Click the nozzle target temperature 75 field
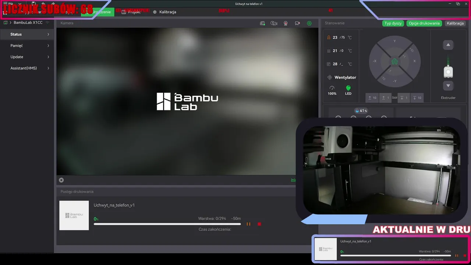This screenshot has height=265, width=471. tap(343, 38)
